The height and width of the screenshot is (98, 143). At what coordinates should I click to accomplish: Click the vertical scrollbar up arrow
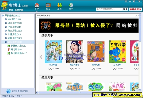click(x=140, y=15)
